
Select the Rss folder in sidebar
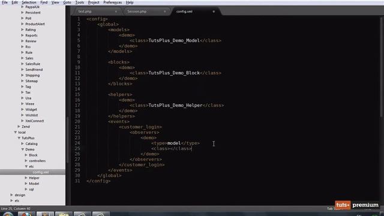[28, 47]
